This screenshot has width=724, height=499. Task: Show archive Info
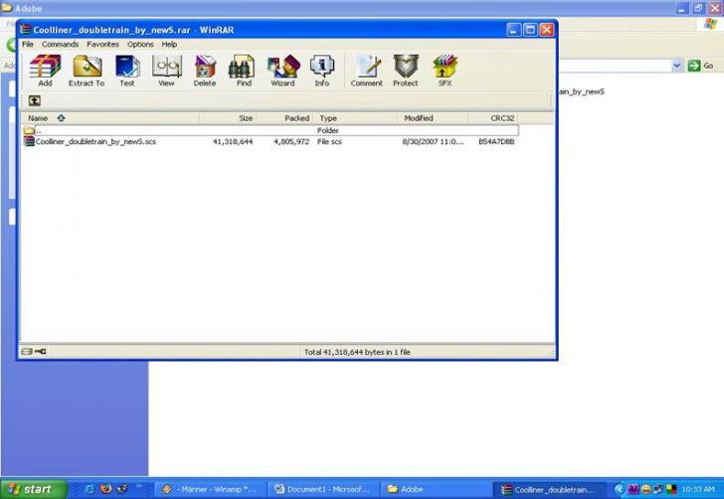tap(322, 70)
